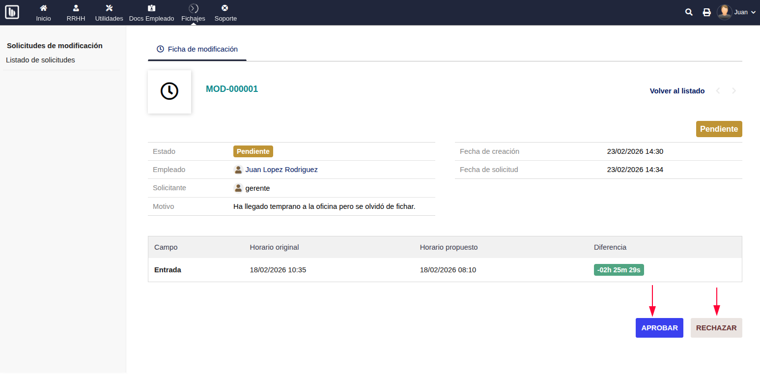Open Utilidades tools icon

tap(109, 8)
